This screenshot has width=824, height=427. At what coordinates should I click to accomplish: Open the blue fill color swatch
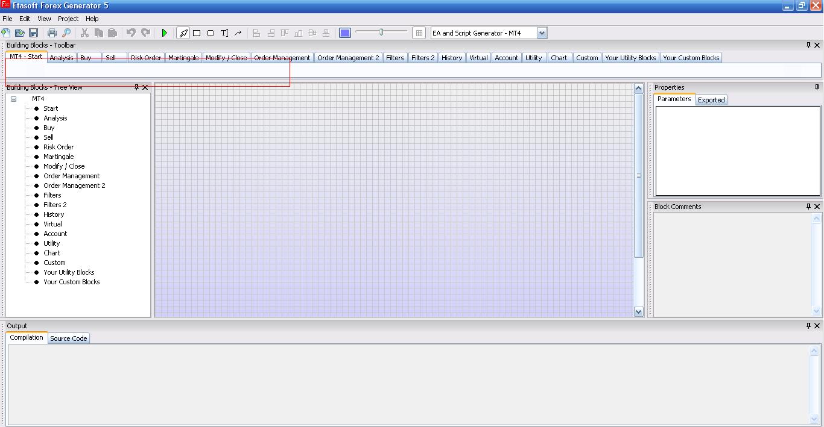pos(345,33)
